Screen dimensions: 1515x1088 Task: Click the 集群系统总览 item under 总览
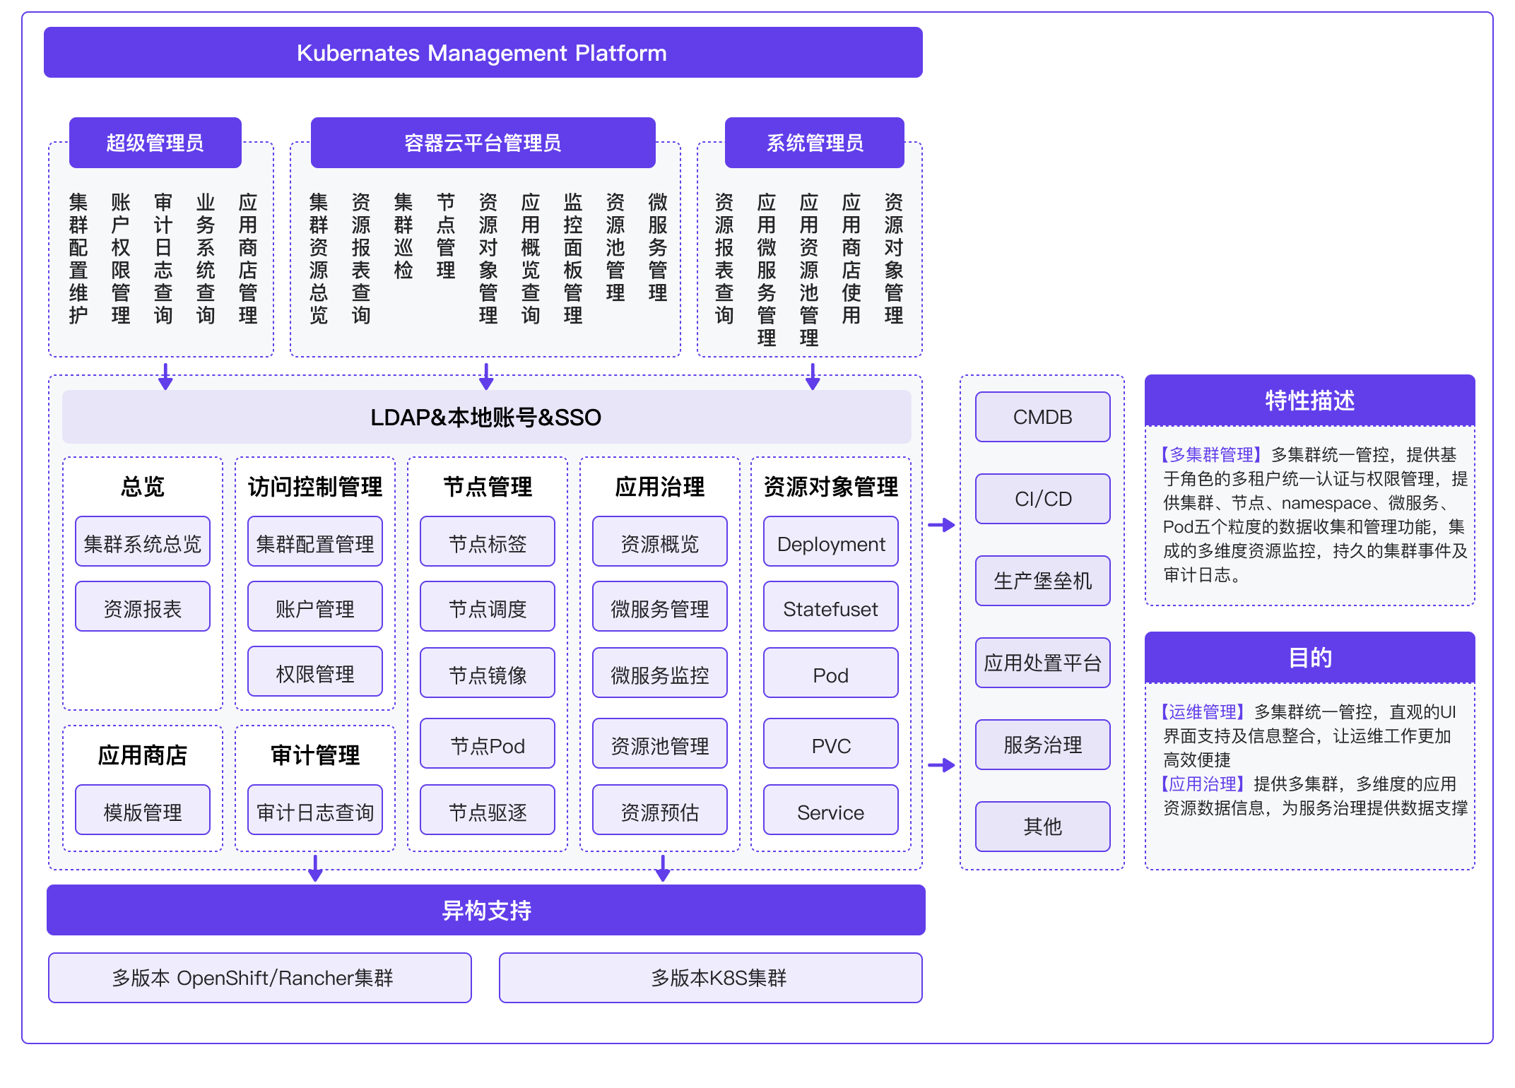click(x=142, y=541)
